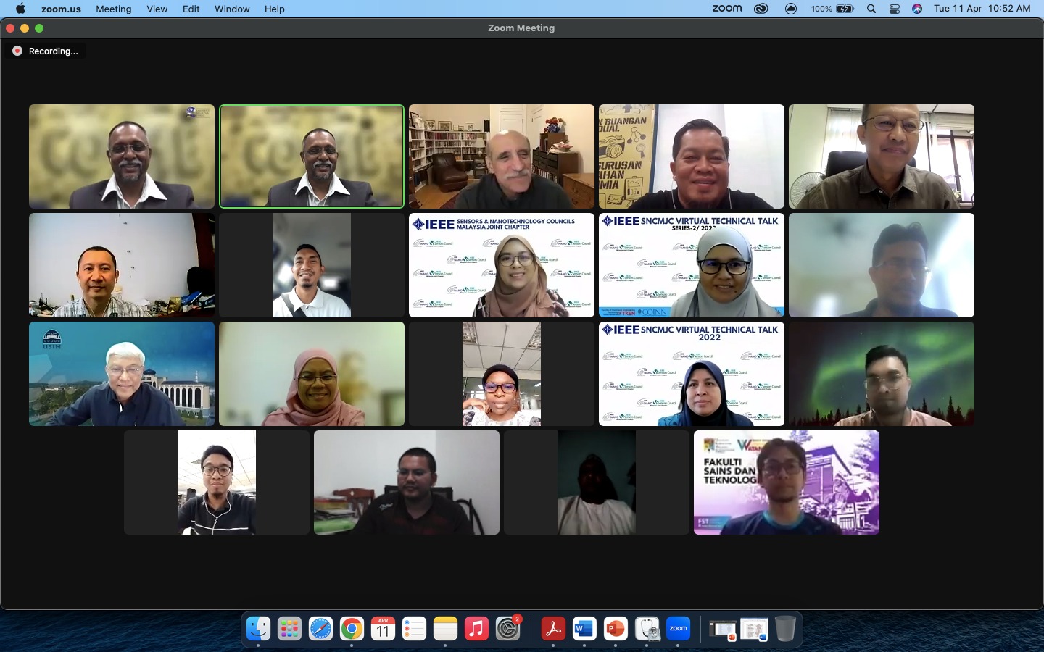Click the Recording indicator
Image resolution: width=1044 pixels, height=652 pixels.
point(45,51)
